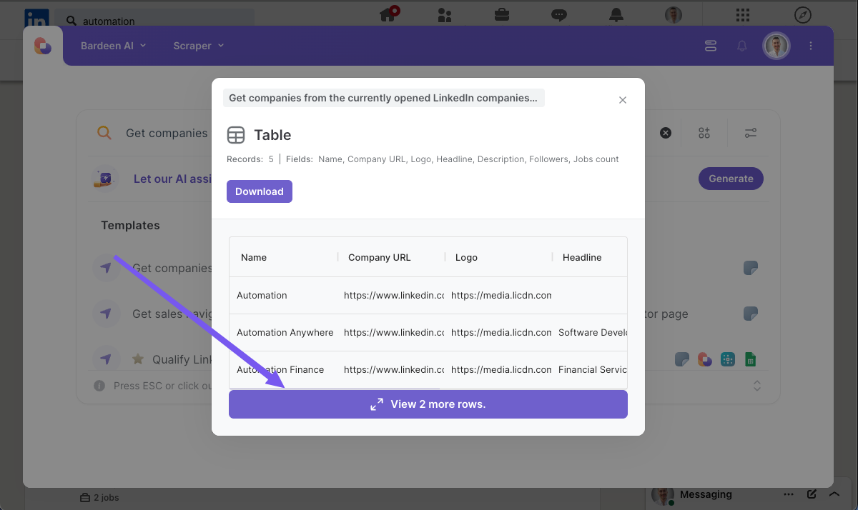
Task: Click the LinkedIn logo icon
Action: click(36, 17)
